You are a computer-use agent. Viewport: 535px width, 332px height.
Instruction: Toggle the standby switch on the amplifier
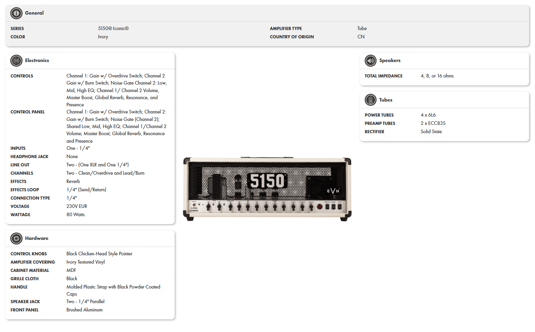(333, 206)
